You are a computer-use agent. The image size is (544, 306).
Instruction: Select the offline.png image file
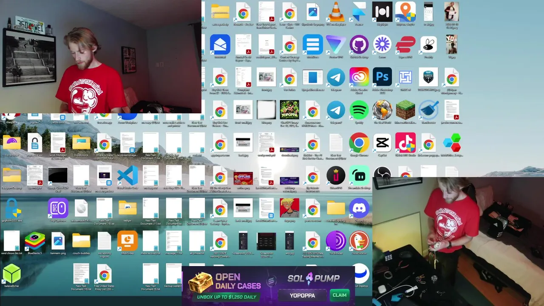point(243,178)
